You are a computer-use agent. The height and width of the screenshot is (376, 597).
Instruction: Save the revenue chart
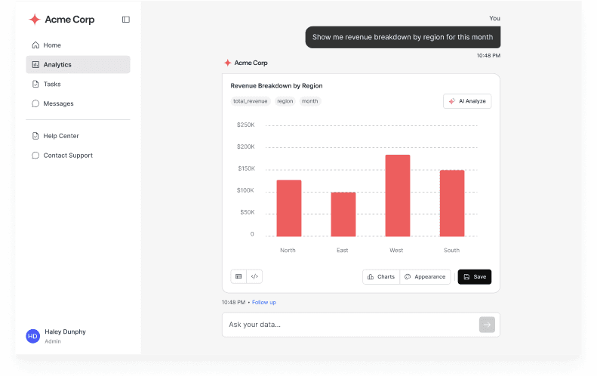475,276
